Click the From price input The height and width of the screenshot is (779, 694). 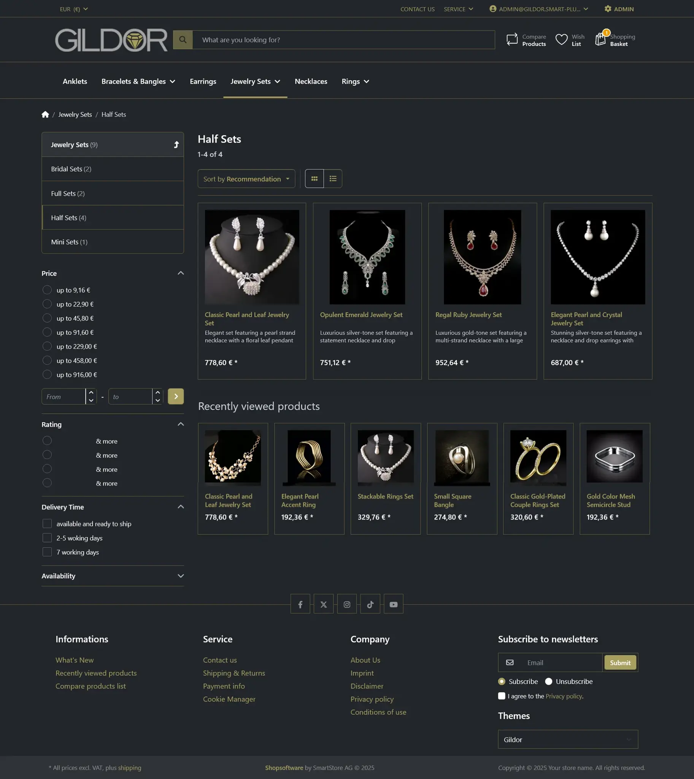[63, 396]
